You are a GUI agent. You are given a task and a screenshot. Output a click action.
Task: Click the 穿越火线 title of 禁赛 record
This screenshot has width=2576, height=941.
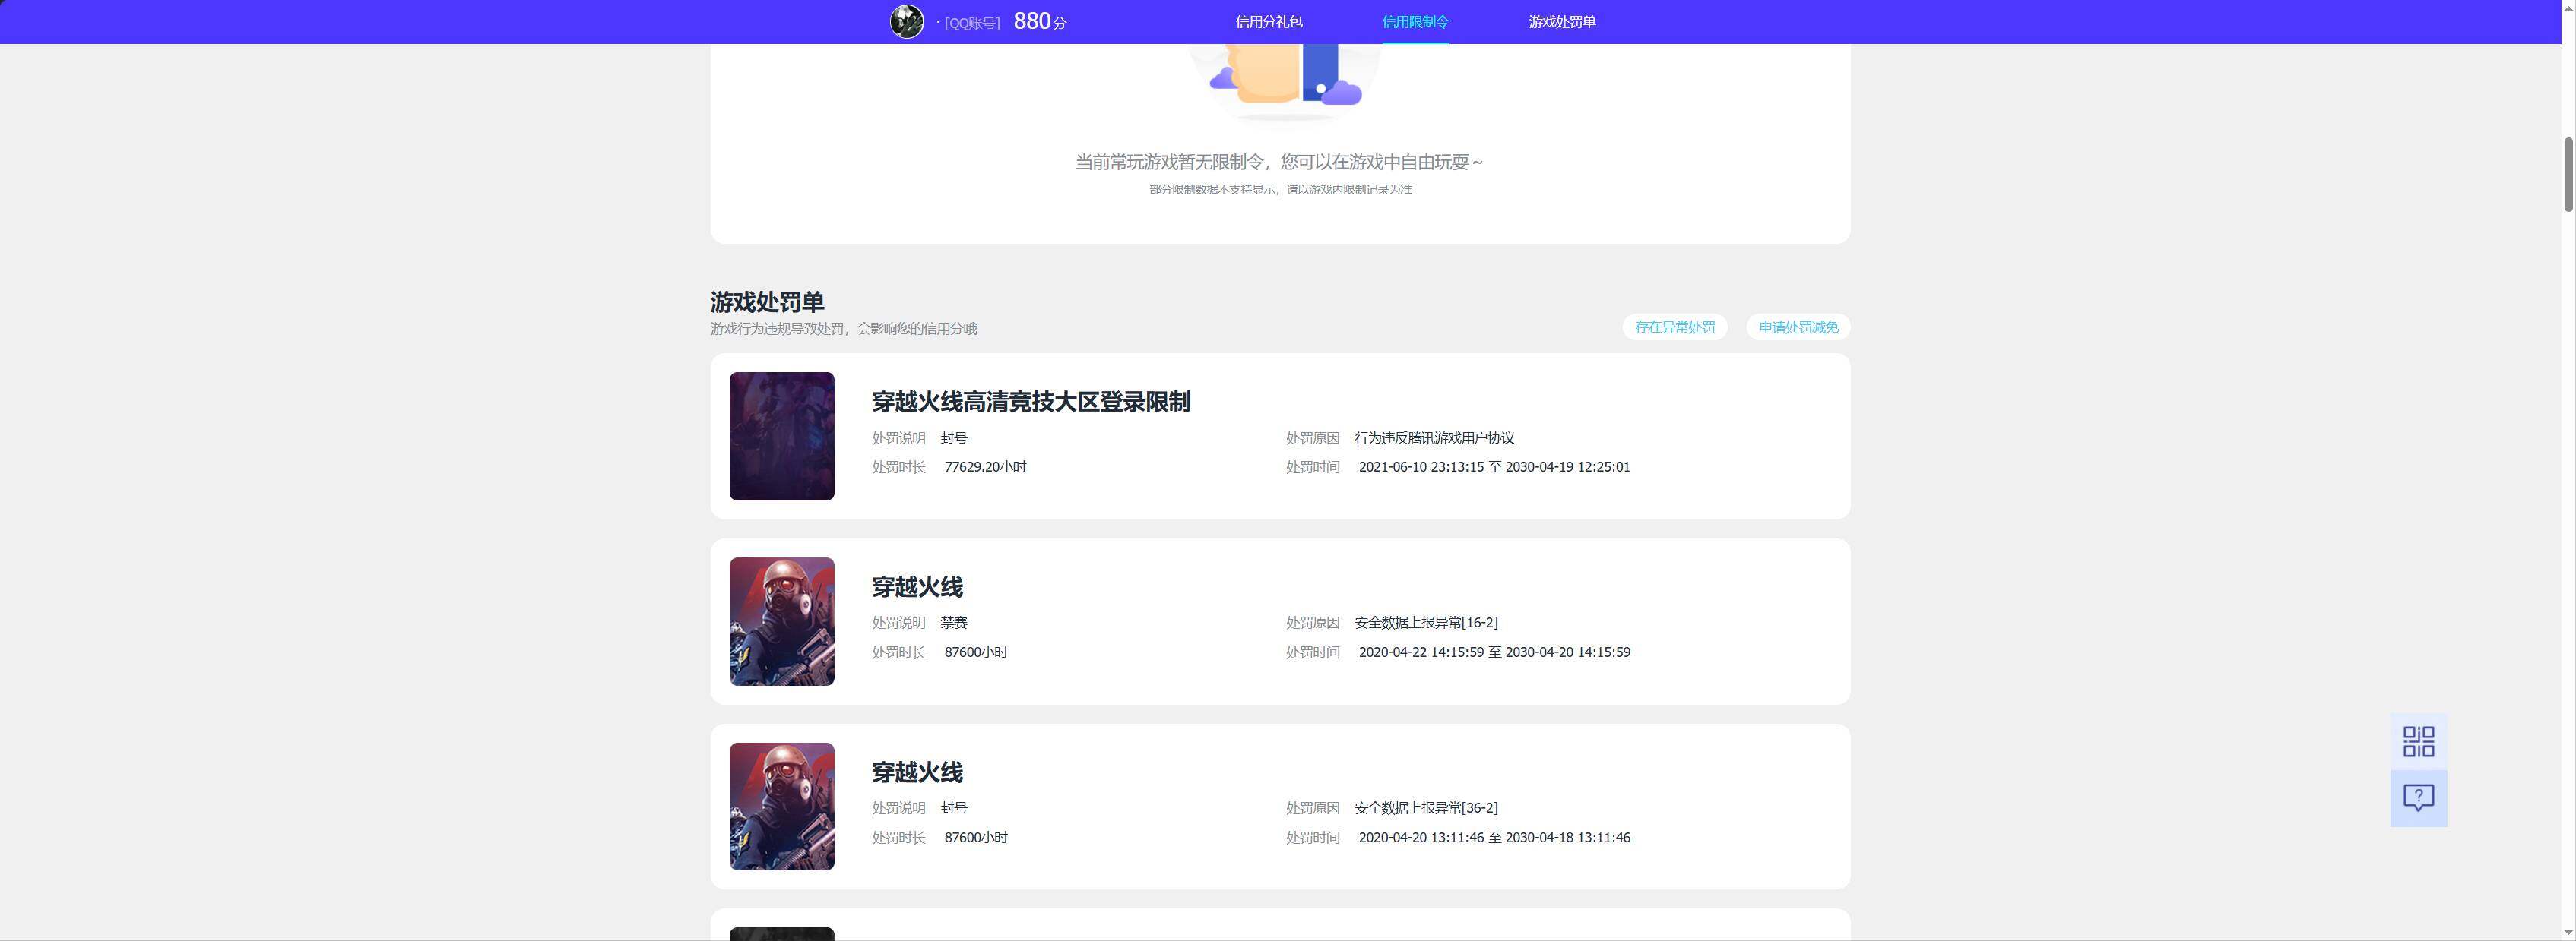[917, 586]
